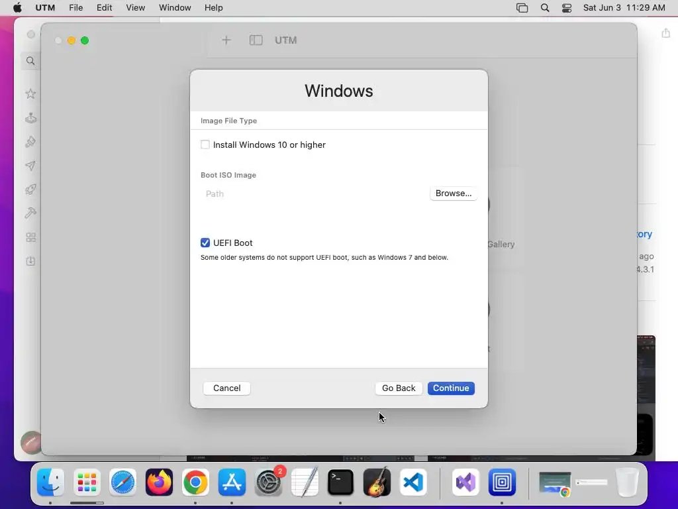678x509 pixels.
Task: Open the Apple menu
Action: pyautogui.click(x=17, y=8)
